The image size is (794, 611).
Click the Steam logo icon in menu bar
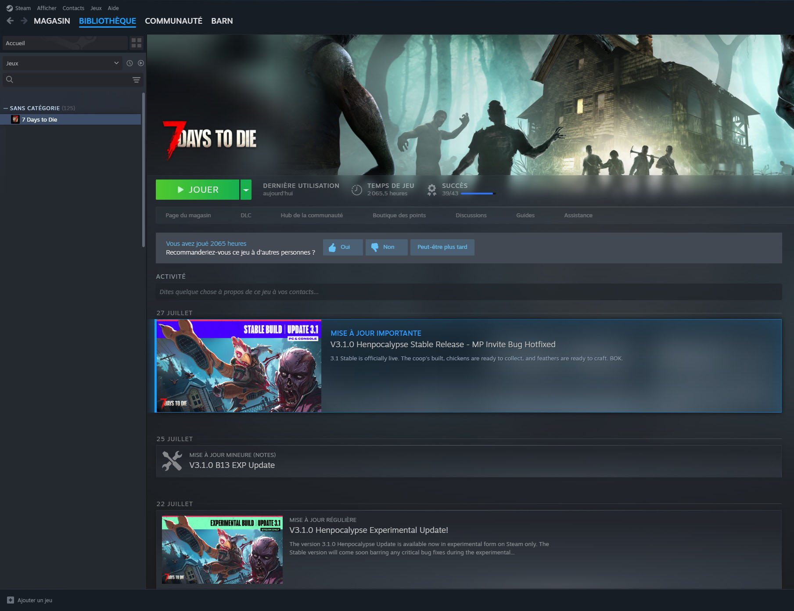tap(9, 8)
